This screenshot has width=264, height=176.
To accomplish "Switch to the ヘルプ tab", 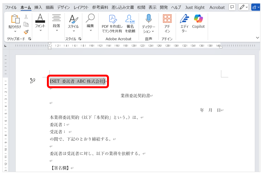I will [176, 7].
